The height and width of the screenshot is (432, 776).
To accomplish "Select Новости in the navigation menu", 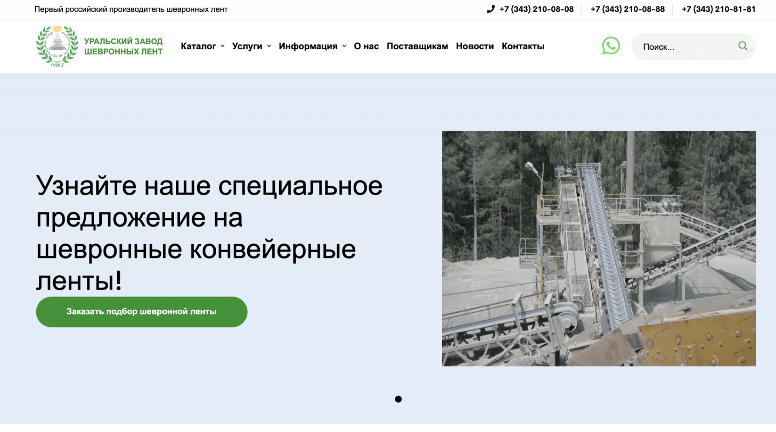I will (474, 46).
